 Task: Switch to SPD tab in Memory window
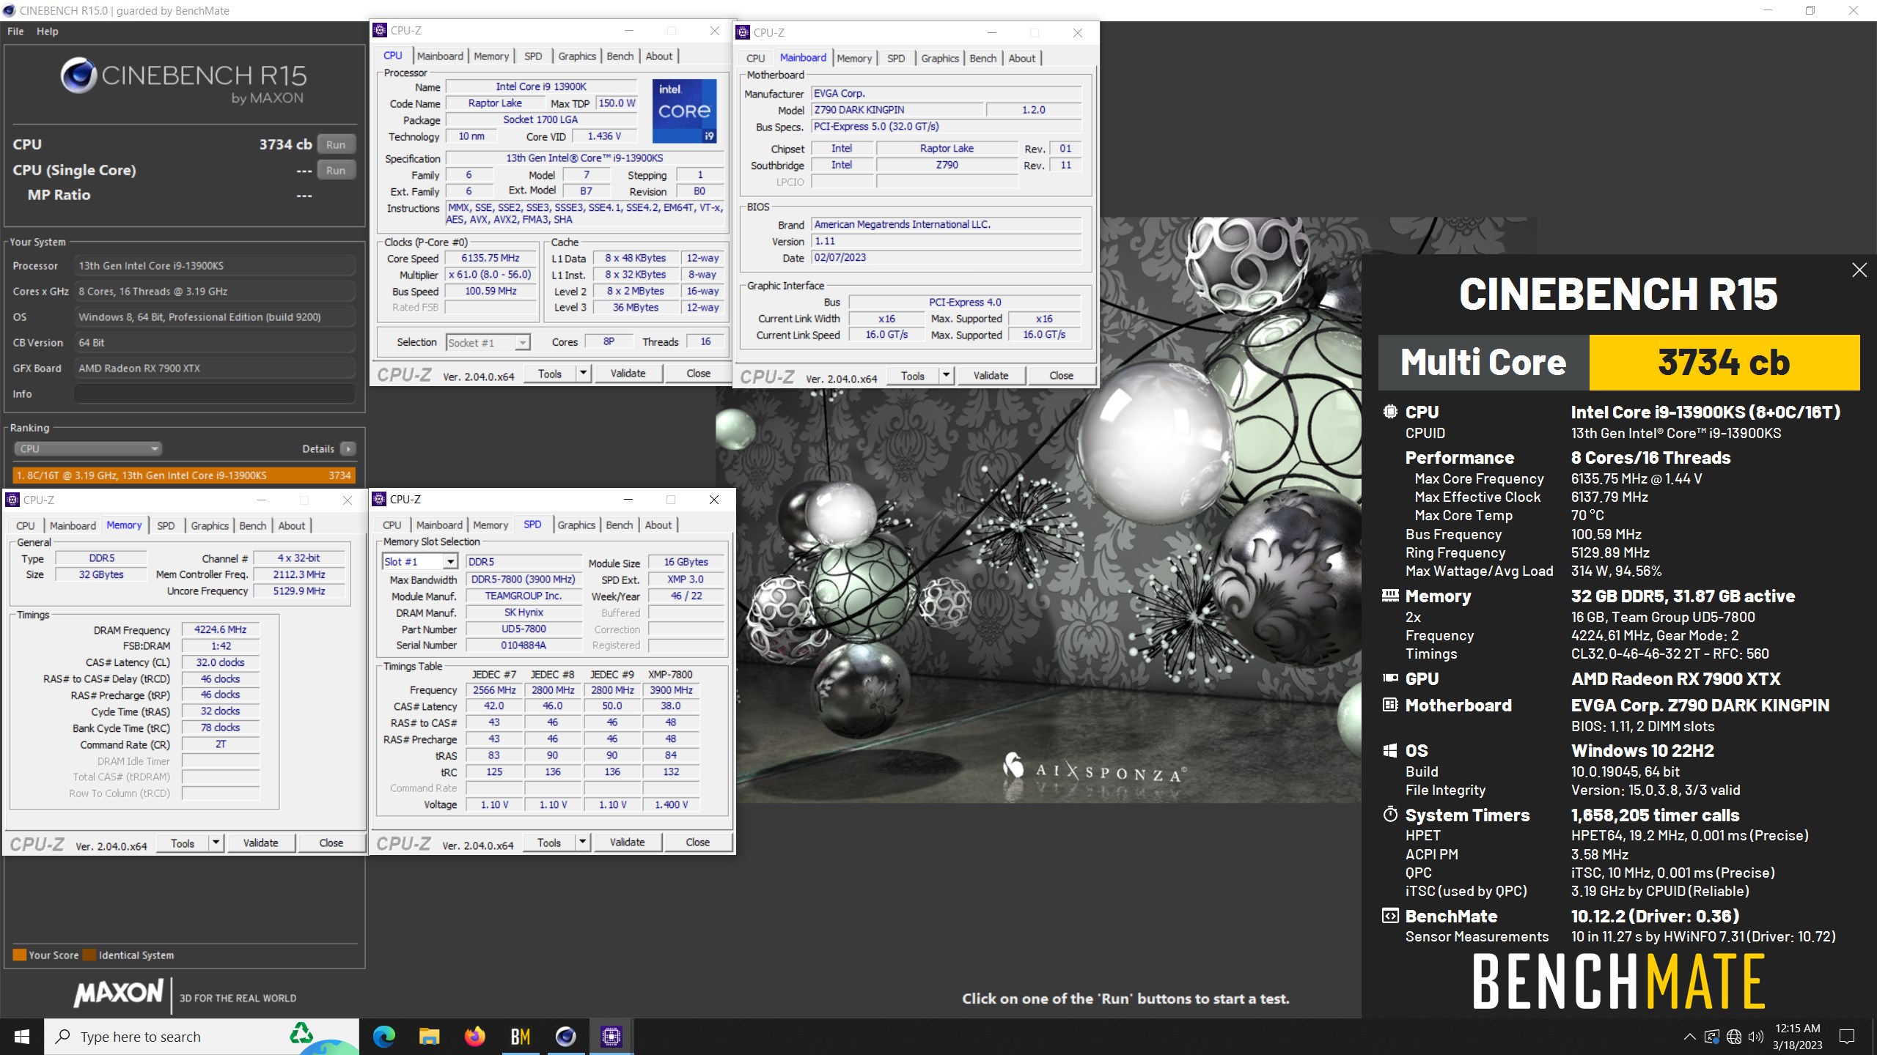tap(166, 525)
